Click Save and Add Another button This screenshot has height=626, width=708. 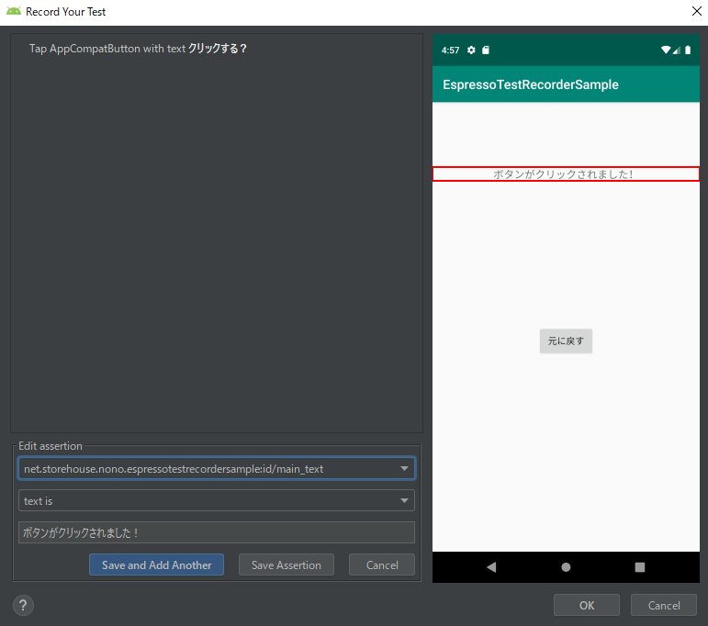click(157, 565)
